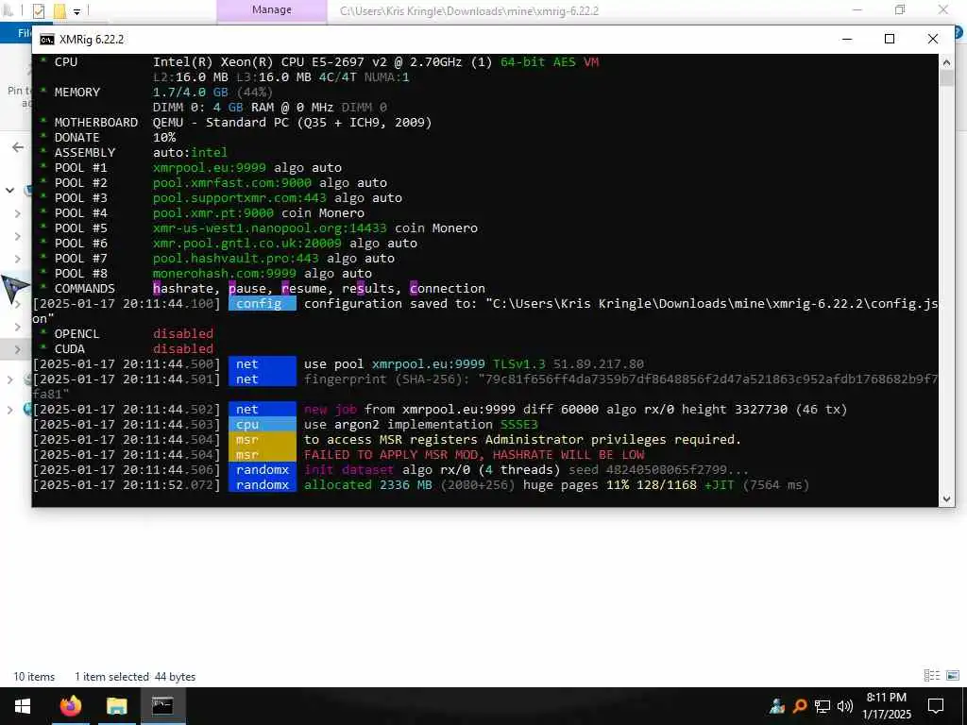The width and height of the screenshot is (967, 725).
Task: Click the 'allocated 2336 MB' randomx log text
Action: click(x=367, y=485)
